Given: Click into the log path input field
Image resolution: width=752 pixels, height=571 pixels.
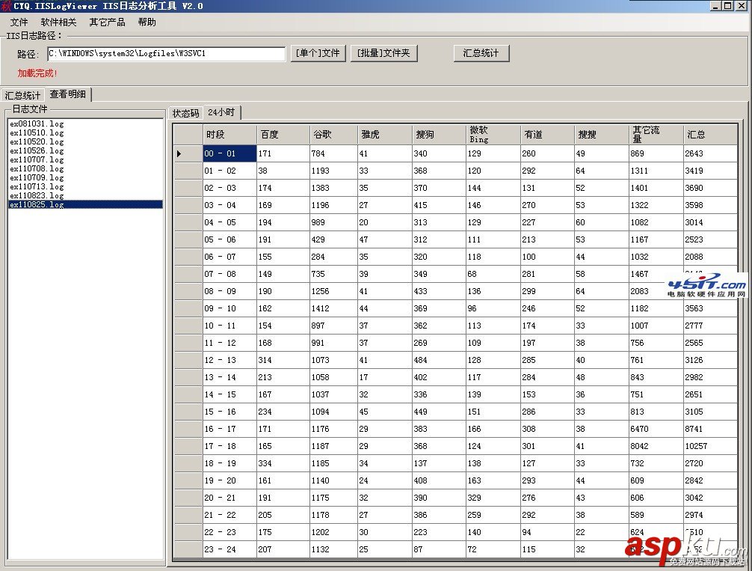Looking at the screenshot, I should 167,53.
